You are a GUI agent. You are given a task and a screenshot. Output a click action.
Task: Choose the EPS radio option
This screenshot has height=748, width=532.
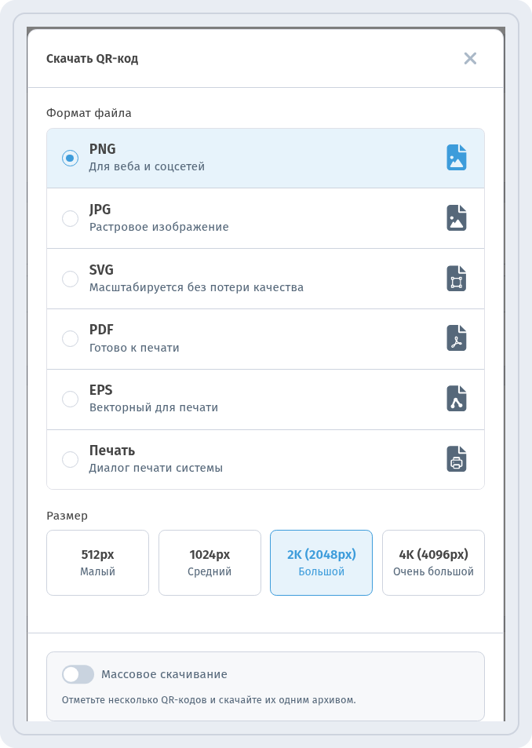tap(70, 399)
